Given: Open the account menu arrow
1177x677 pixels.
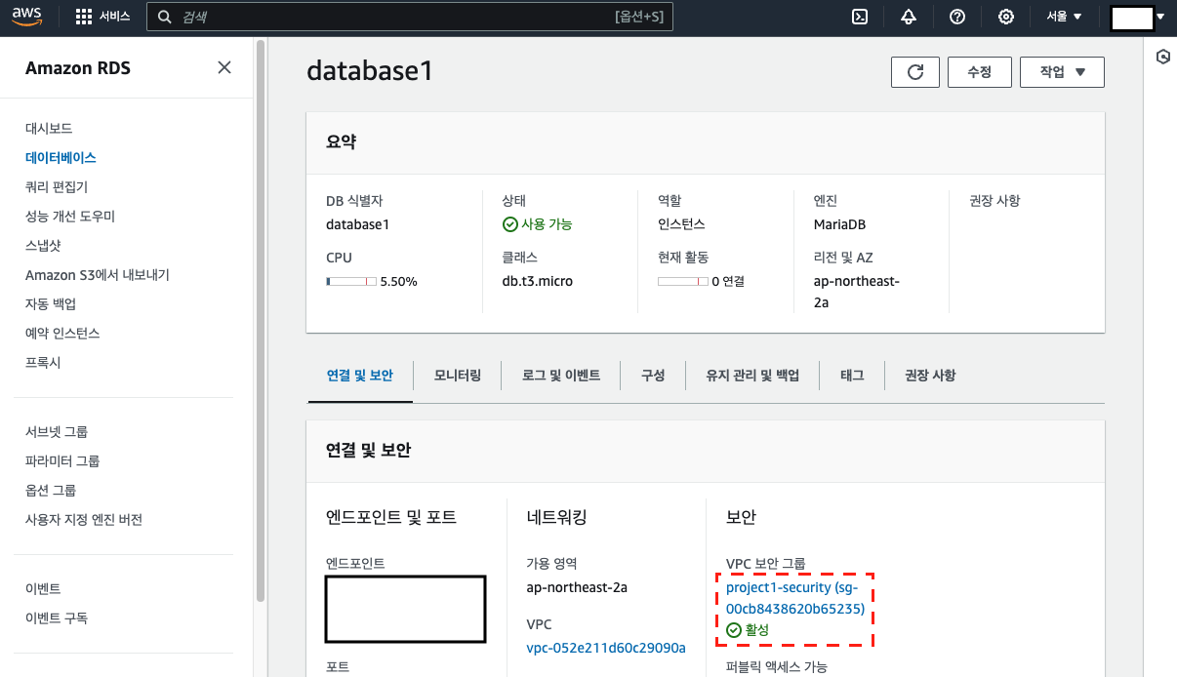Looking at the screenshot, I should coord(1160,17).
